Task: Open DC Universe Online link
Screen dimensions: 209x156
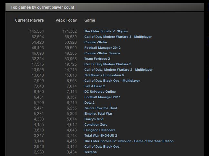Action: [x=100, y=91]
